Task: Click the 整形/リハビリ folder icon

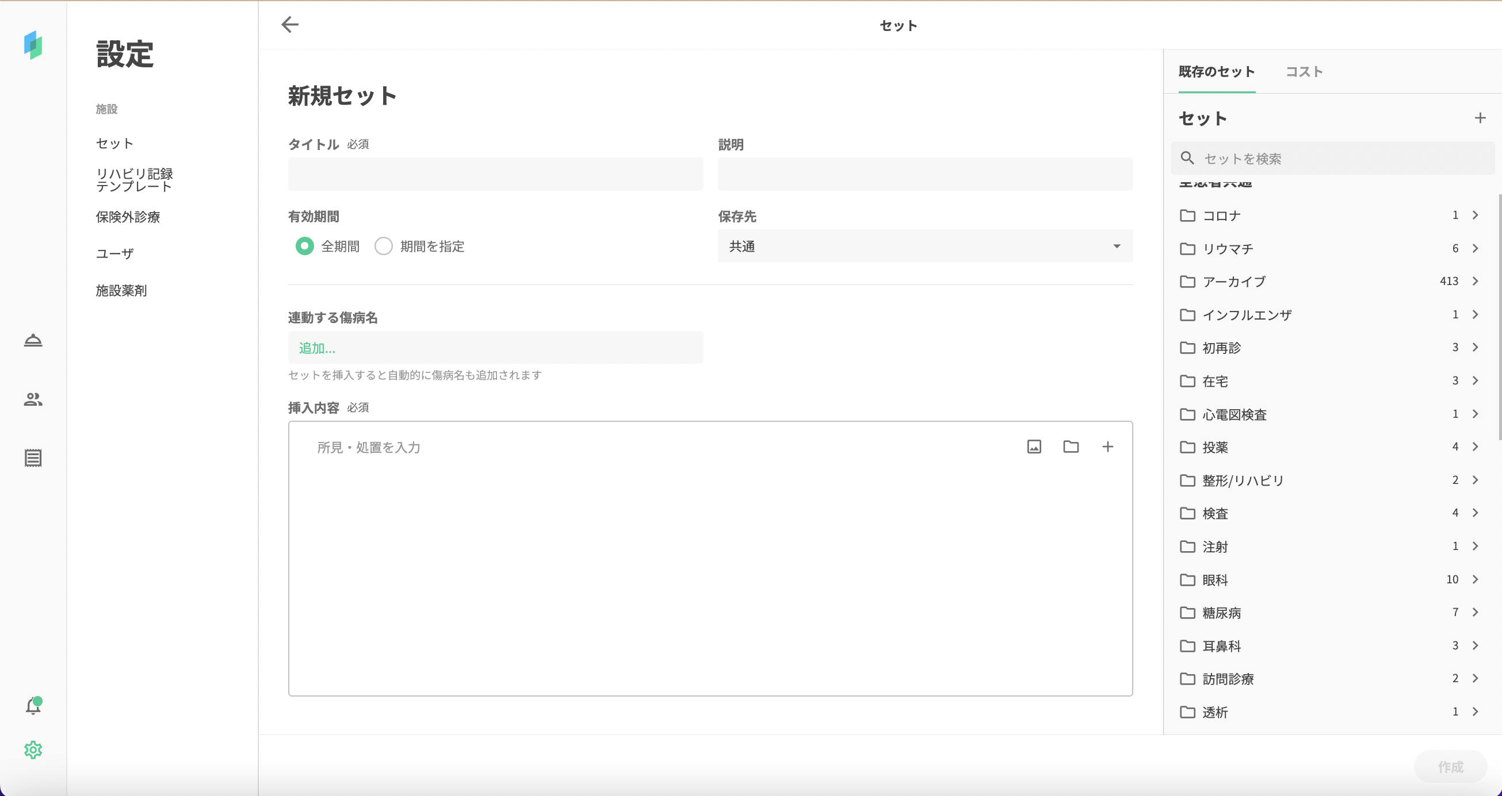Action: pyautogui.click(x=1187, y=480)
